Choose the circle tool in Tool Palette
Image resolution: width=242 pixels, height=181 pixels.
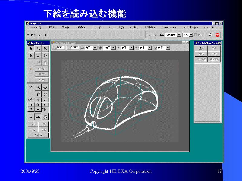[x=45, y=56]
